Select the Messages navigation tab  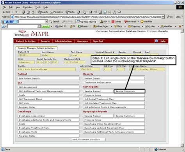point(82,41)
